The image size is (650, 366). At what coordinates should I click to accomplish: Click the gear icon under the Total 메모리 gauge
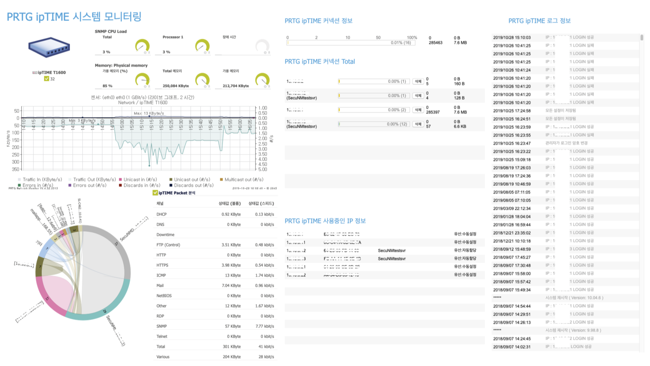point(205,86)
